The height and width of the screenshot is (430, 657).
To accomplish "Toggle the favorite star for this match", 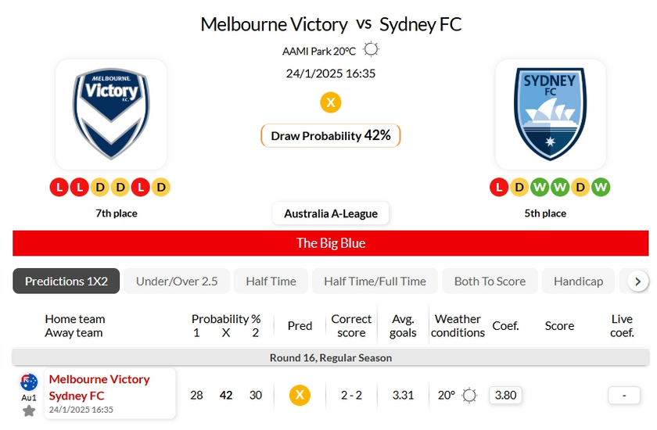I will coord(29,410).
